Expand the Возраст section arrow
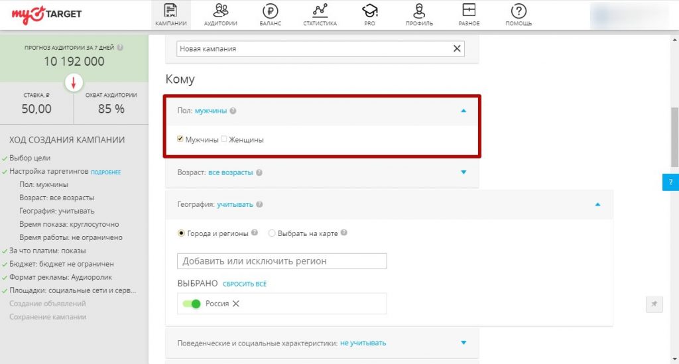679x364 pixels. pos(463,172)
